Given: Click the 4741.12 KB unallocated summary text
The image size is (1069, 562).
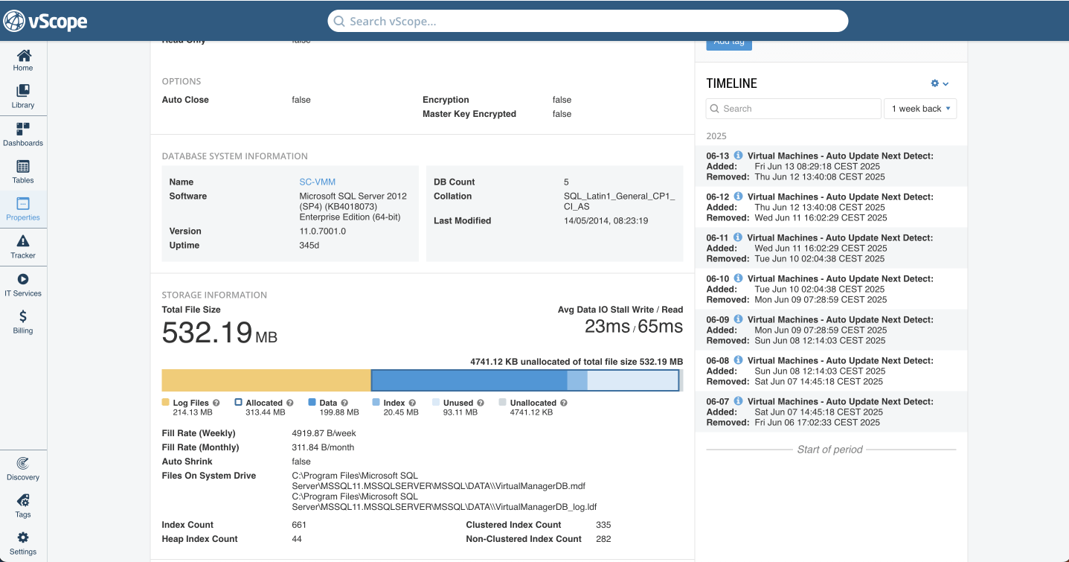Looking at the screenshot, I should pyautogui.click(x=577, y=362).
